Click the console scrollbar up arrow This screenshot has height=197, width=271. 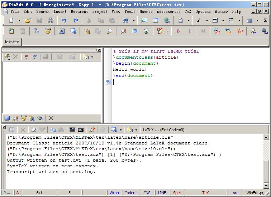click(266, 137)
